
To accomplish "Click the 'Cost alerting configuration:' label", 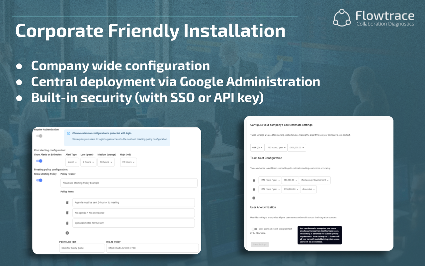I will (x=50, y=150).
